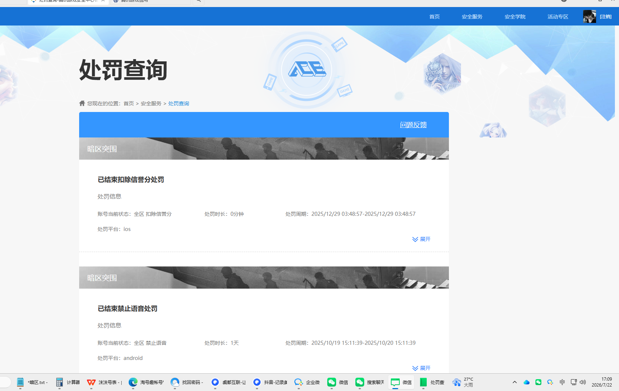The image size is (619, 391).
Task: Click the first 暗区突围 game banner
Action: click(x=264, y=149)
